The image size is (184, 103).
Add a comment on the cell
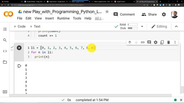point(149,42)
